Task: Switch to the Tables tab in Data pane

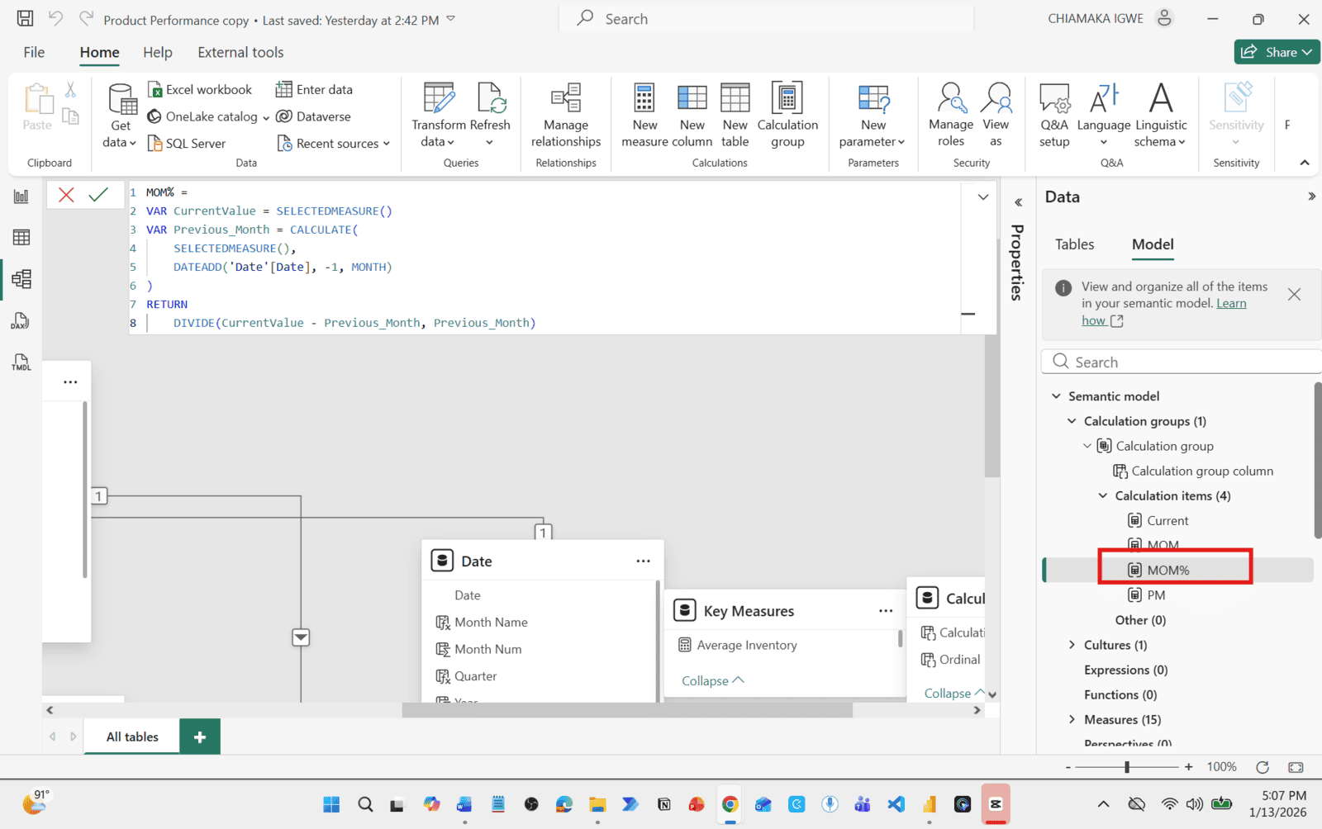Action: tap(1074, 244)
